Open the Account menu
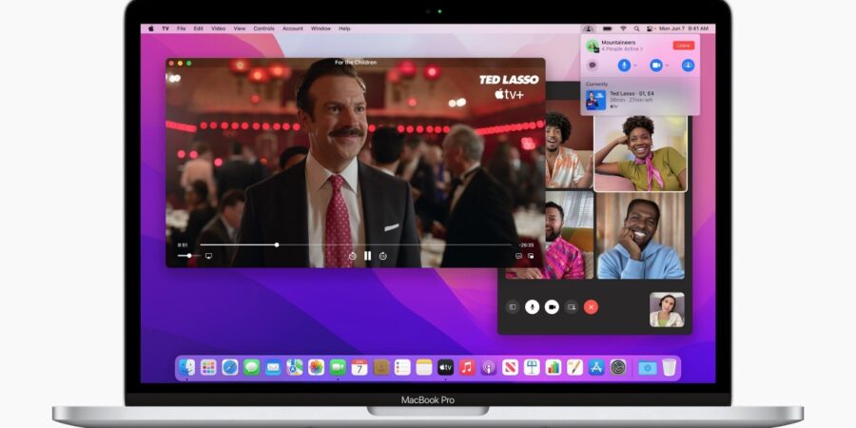Viewport: 856px width, 428px height. point(293,29)
